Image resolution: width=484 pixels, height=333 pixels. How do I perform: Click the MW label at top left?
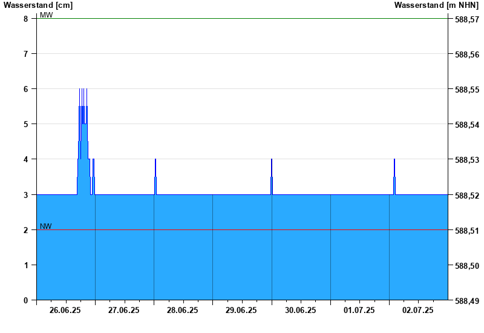point(46,15)
